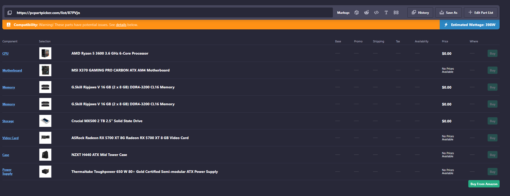Click the compatibility warning icon
Viewport: 510px width, 196px height.
pyautogui.click(x=9, y=25)
